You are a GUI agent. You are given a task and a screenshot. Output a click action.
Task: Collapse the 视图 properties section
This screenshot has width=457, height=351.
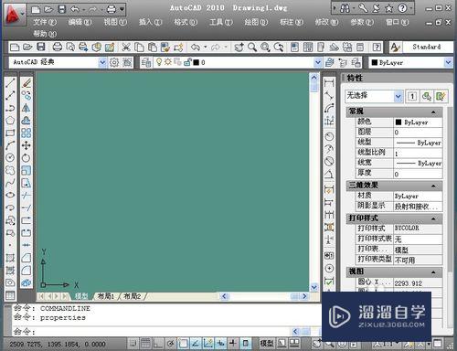433,271
